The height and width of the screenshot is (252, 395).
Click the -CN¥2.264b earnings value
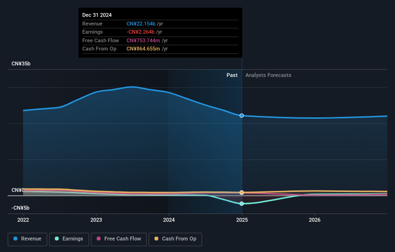[140, 32]
